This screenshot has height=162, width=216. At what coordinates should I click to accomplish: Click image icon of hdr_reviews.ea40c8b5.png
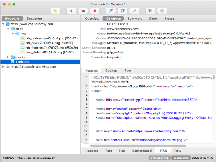(23, 38)
